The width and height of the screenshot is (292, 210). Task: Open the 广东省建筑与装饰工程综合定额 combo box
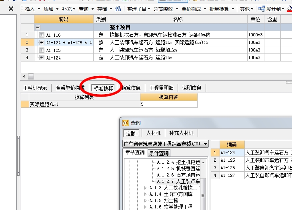166,144
